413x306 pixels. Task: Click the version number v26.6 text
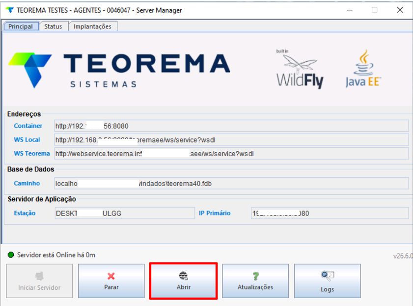[x=403, y=256]
